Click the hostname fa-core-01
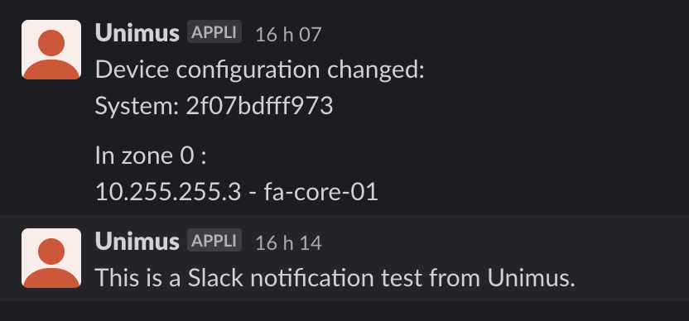Viewport: 689px width, 321px height. tap(320, 192)
